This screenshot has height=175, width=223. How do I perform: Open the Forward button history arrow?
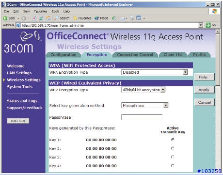coord(29,18)
